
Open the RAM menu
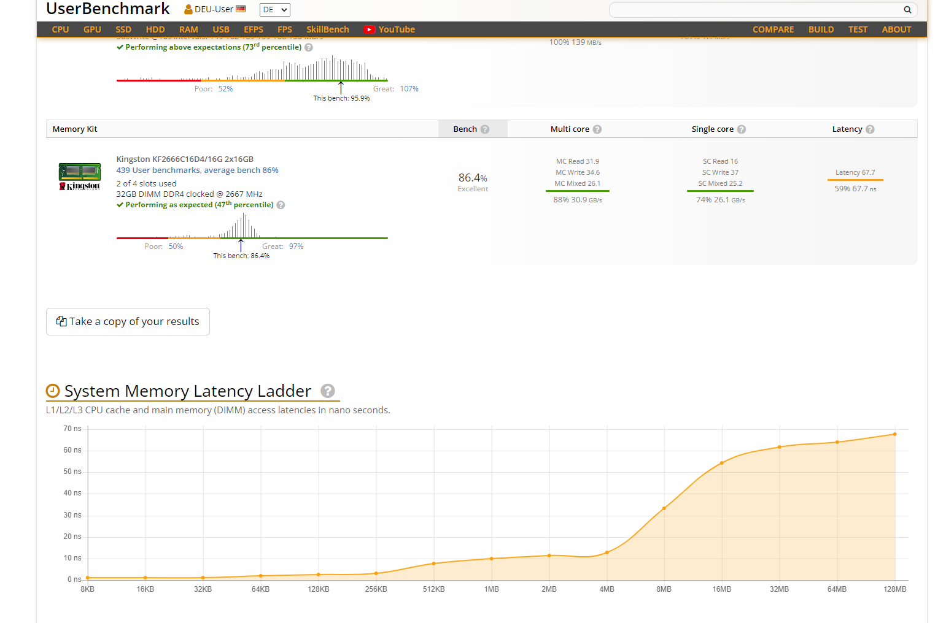click(x=188, y=29)
